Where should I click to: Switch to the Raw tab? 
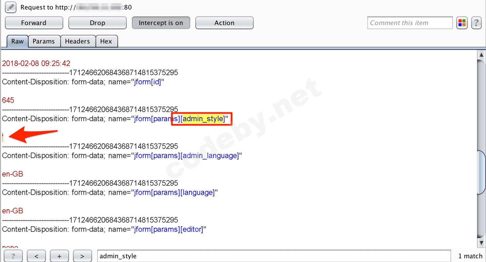(x=17, y=41)
